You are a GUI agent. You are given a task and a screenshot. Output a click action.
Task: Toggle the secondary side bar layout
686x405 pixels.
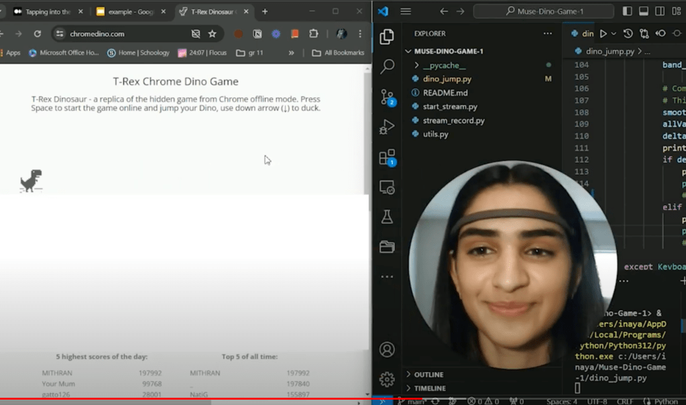(x=660, y=11)
